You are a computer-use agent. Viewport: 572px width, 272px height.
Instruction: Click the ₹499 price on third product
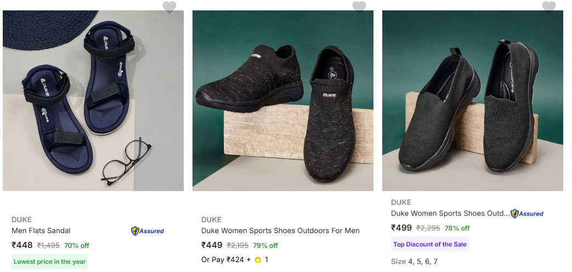pyautogui.click(x=401, y=228)
